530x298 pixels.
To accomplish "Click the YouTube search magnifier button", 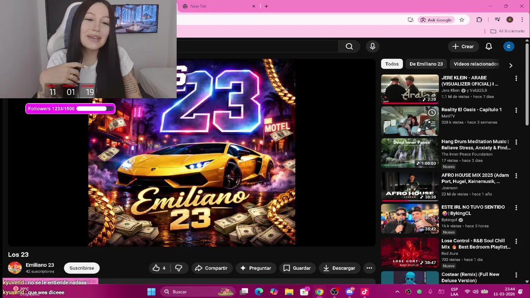I will pos(349,46).
